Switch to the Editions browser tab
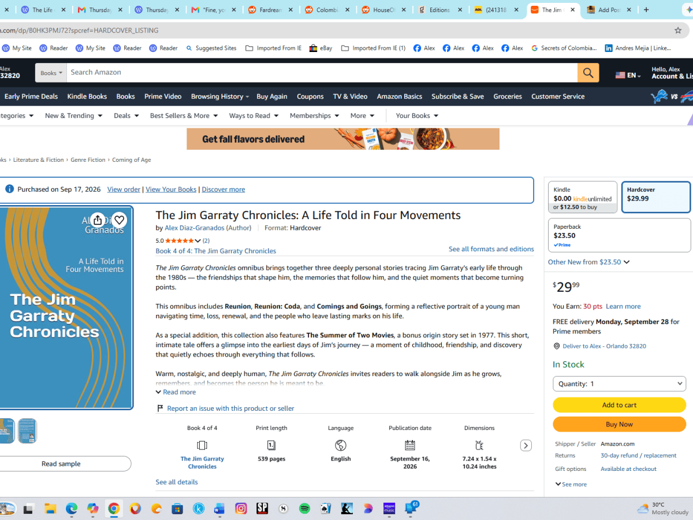693x520 pixels. 441,10
